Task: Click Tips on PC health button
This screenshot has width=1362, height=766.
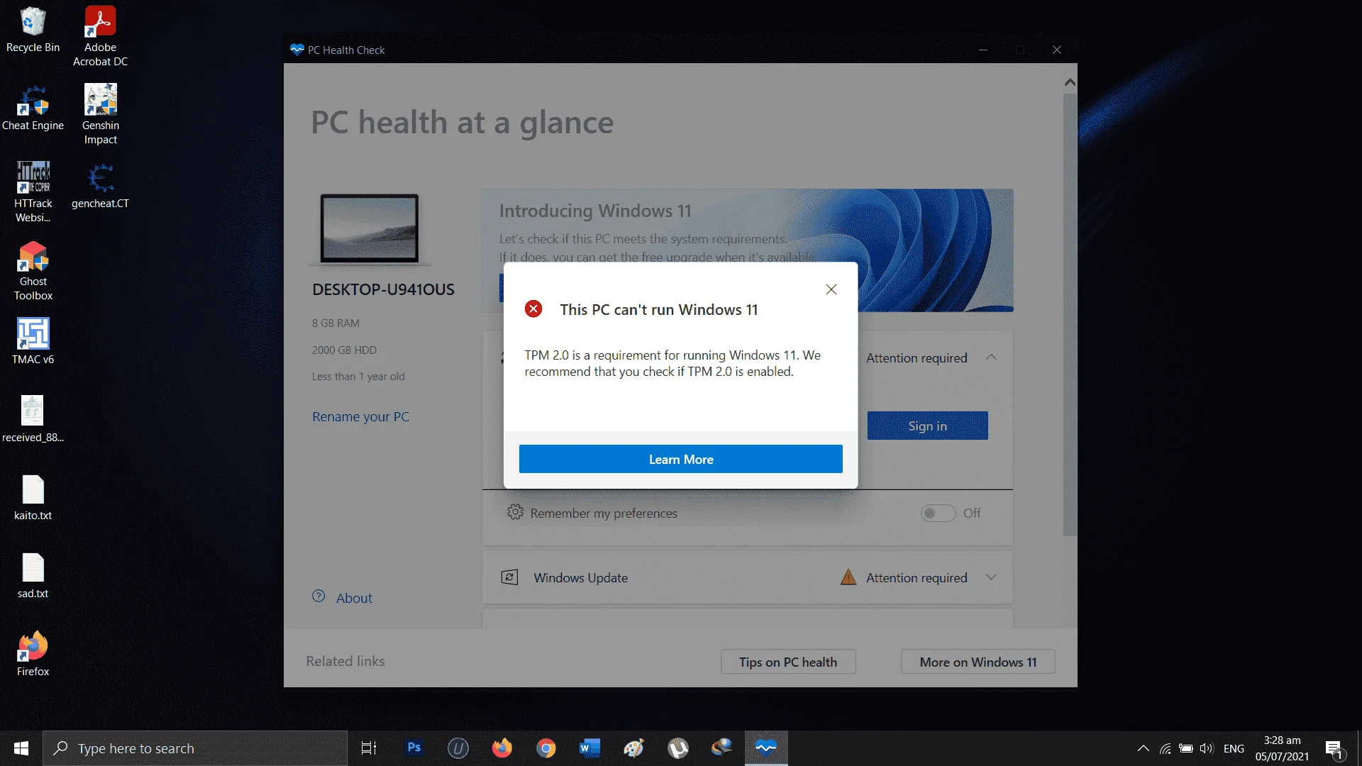Action: coord(788,662)
